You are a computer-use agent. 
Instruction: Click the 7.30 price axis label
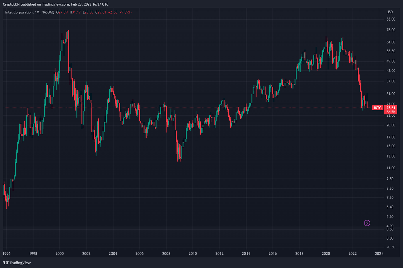(x=390, y=198)
